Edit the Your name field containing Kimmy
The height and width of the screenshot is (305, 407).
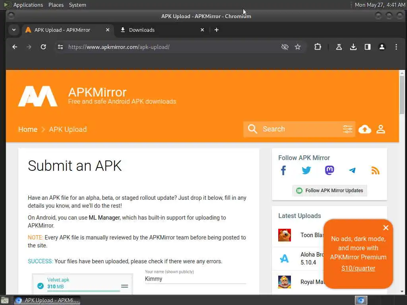tap(195, 279)
